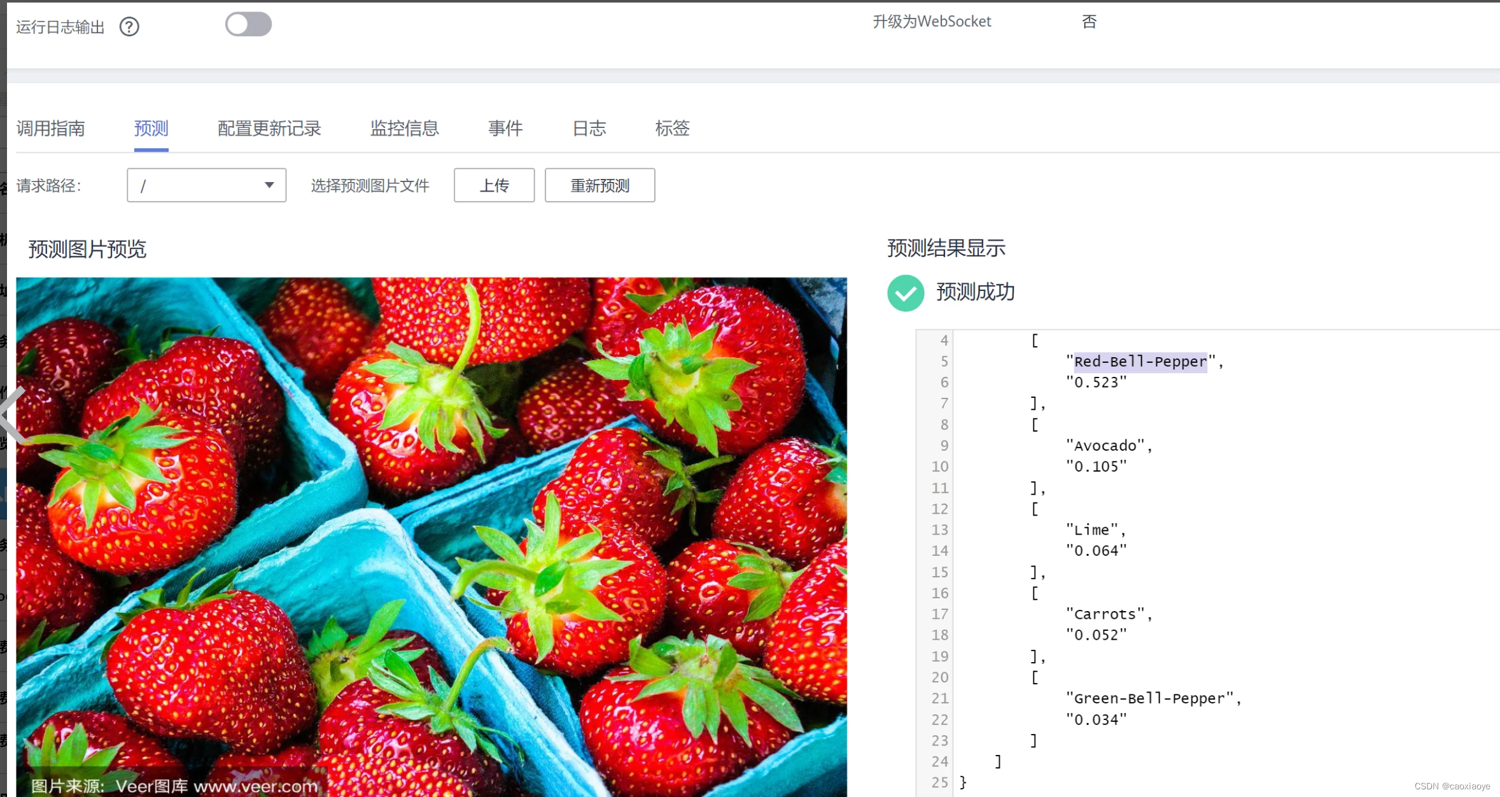The image size is (1500, 797).
Task: Click the 预测图片预览 heading
Action: (x=87, y=250)
